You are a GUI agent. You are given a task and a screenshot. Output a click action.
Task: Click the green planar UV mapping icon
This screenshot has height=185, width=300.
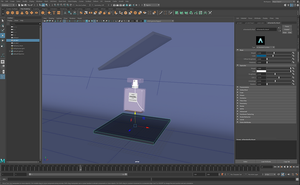coord(177,13)
